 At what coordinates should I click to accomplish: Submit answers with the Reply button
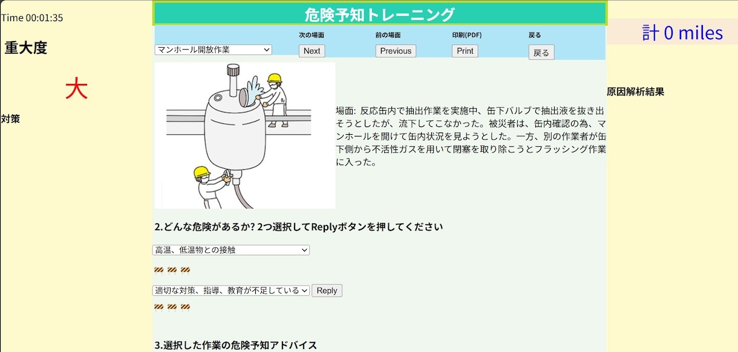pyautogui.click(x=327, y=290)
